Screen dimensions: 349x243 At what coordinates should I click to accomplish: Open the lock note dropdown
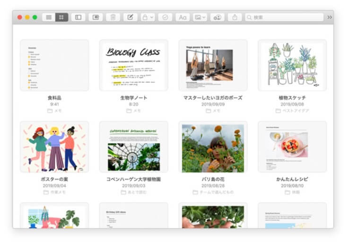pyautogui.click(x=148, y=17)
